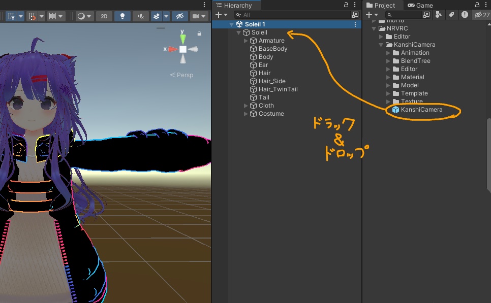Select the Costume object
The height and width of the screenshot is (303, 491).
(x=271, y=114)
